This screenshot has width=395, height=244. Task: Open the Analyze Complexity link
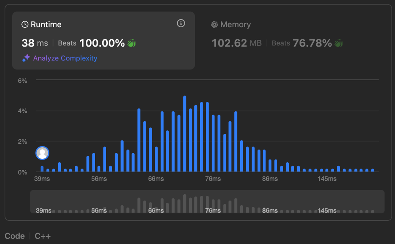click(65, 58)
